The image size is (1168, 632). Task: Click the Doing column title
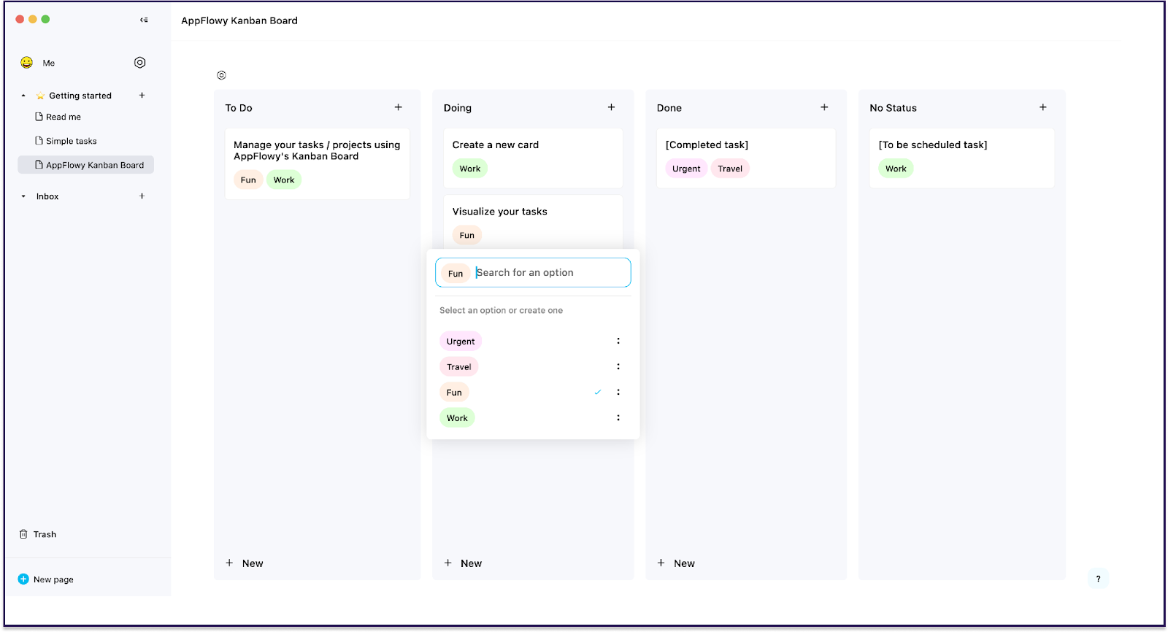tap(458, 108)
